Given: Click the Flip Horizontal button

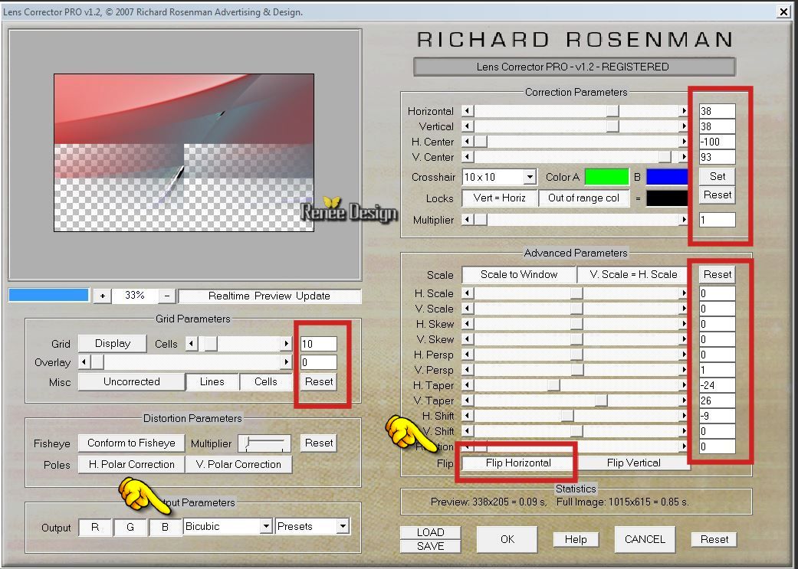Looking at the screenshot, I should (518, 463).
